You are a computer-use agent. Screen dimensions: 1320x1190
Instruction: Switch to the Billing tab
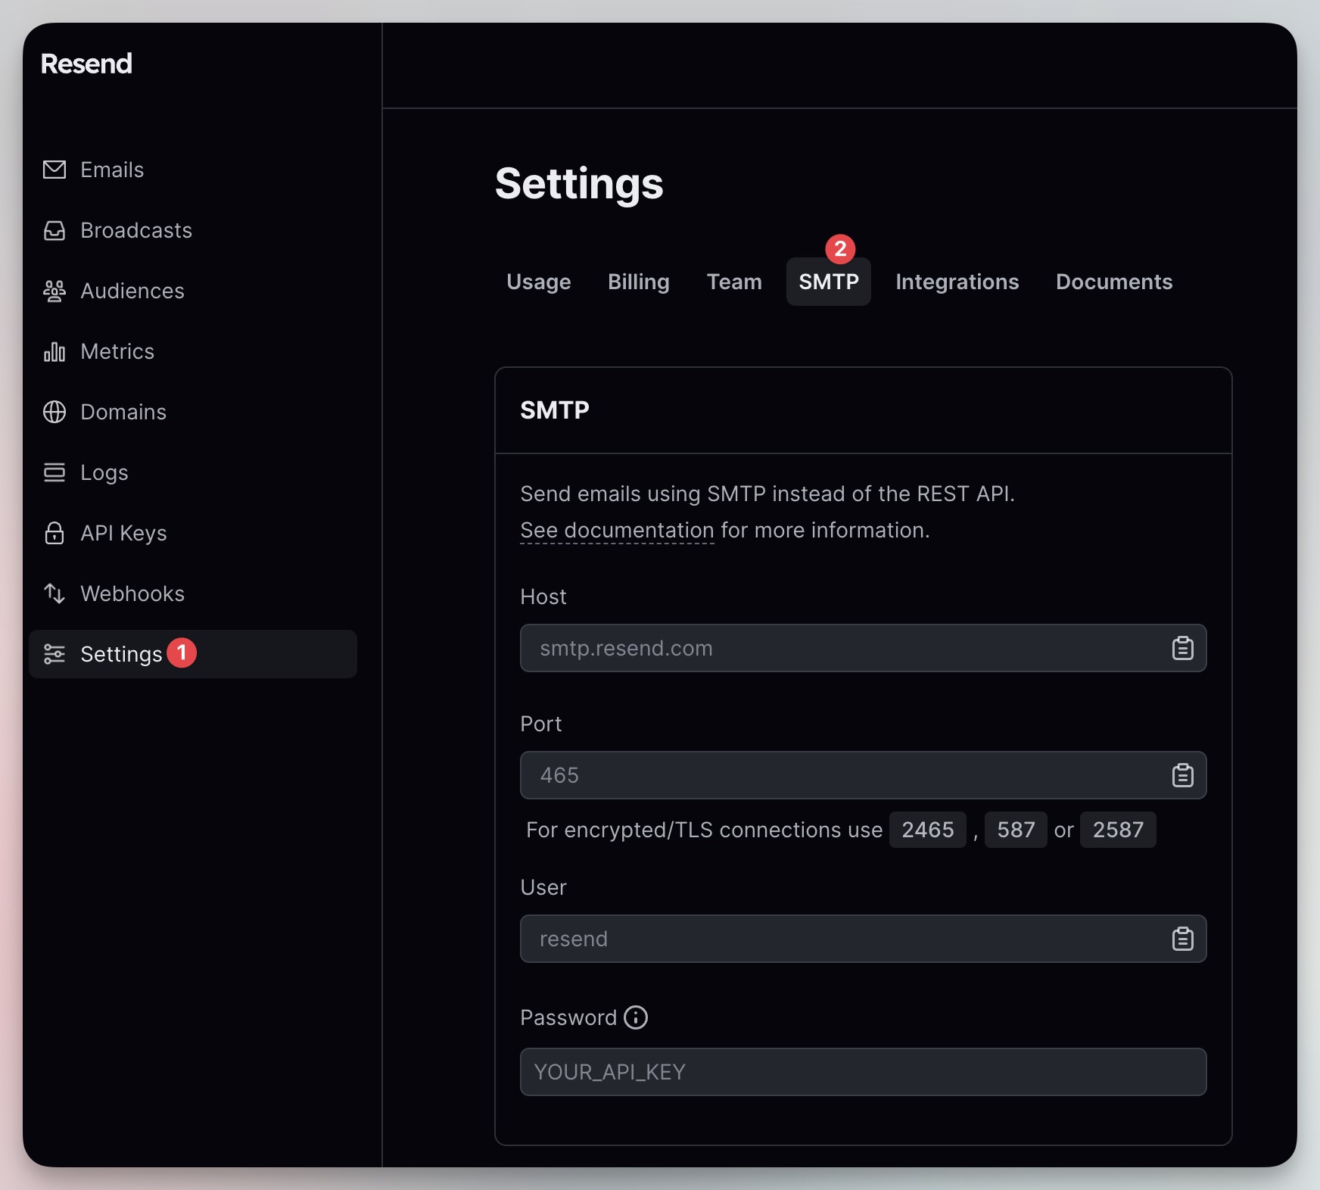(639, 282)
